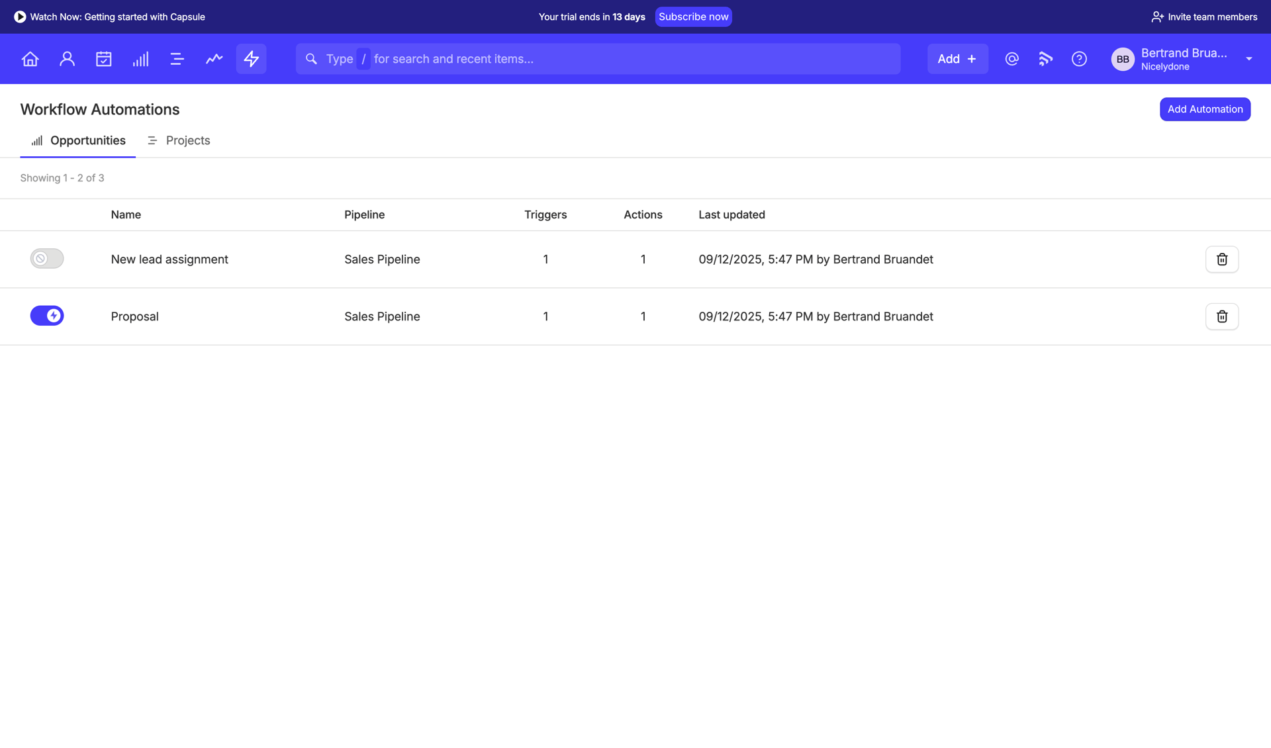
Task: Delete the Proposal automation
Action: click(1221, 316)
